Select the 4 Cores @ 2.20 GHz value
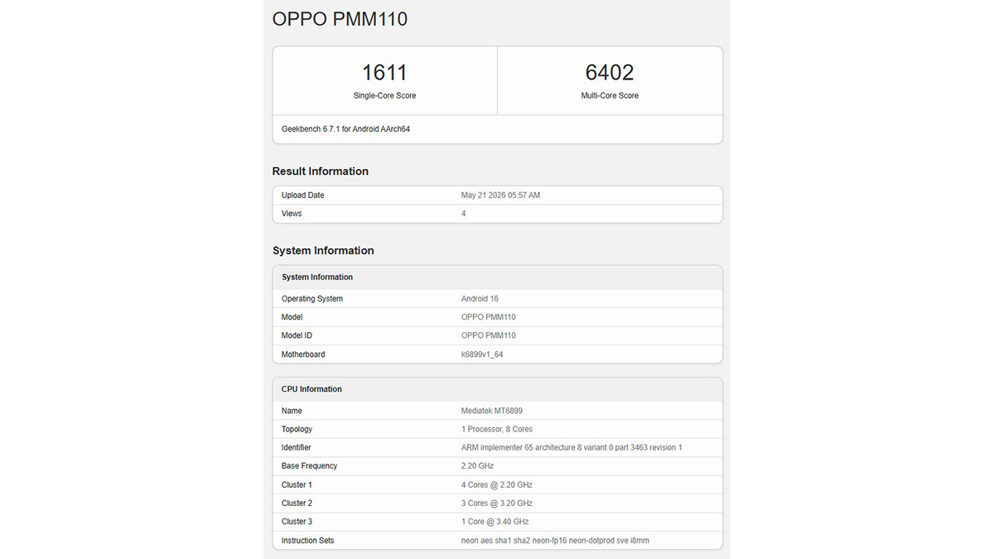The width and height of the screenshot is (994, 559). pos(497,484)
